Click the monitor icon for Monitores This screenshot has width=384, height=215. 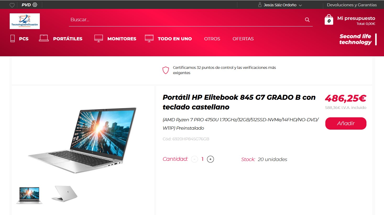(x=98, y=38)
